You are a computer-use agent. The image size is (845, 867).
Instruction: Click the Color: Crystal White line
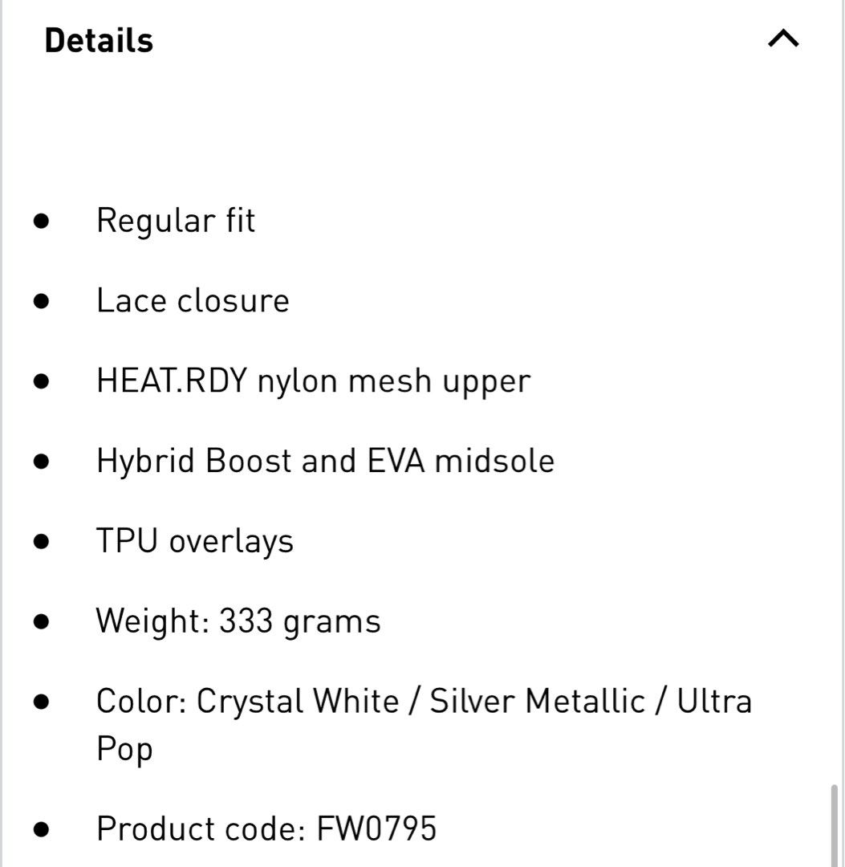click(x=424, y=701)
